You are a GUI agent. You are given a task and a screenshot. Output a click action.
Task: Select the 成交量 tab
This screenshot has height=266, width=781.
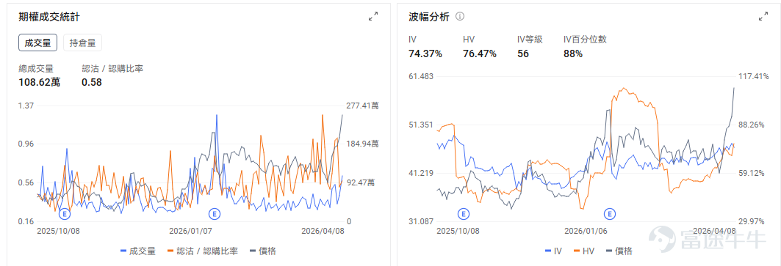(38, 43)
